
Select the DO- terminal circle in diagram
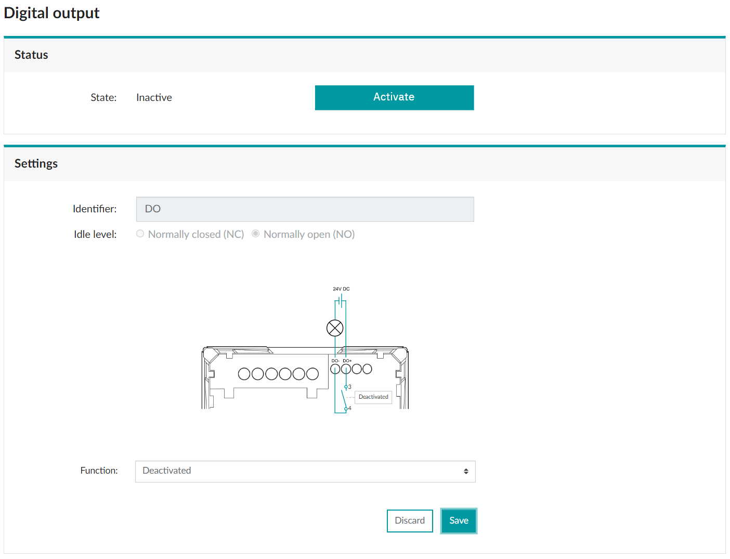click(x=335, y=369)
